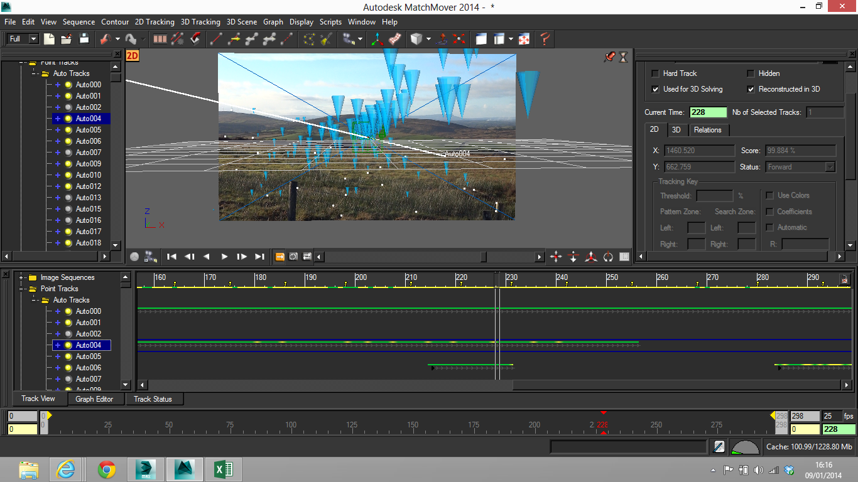858x482 pixels.
Task: Click the red help question mark icon
Action: tap(545, 39)
